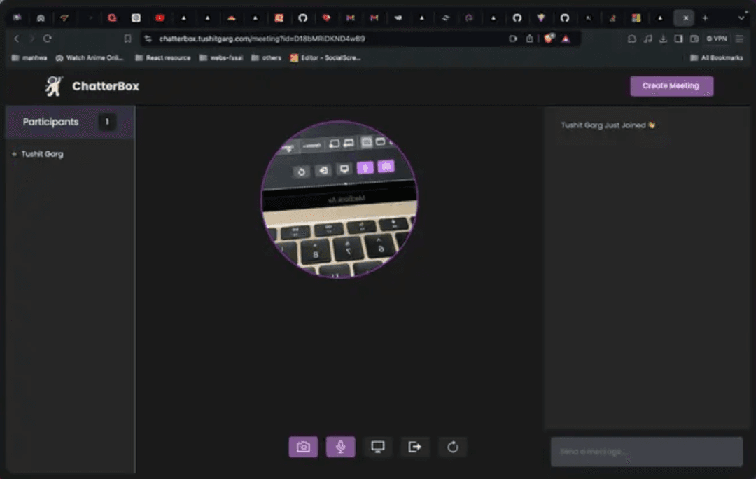Start screen sharing with the monitor icon
This screenshot has width=756, height=479.
[x=378, y=447]
